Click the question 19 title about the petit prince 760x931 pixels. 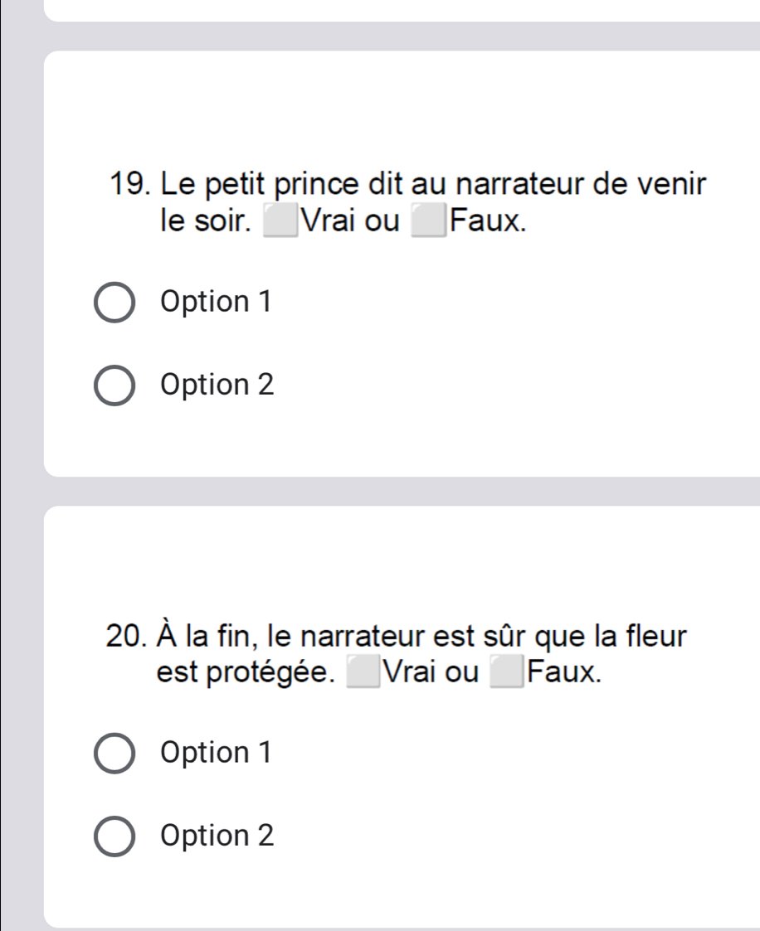click(408, 183)
